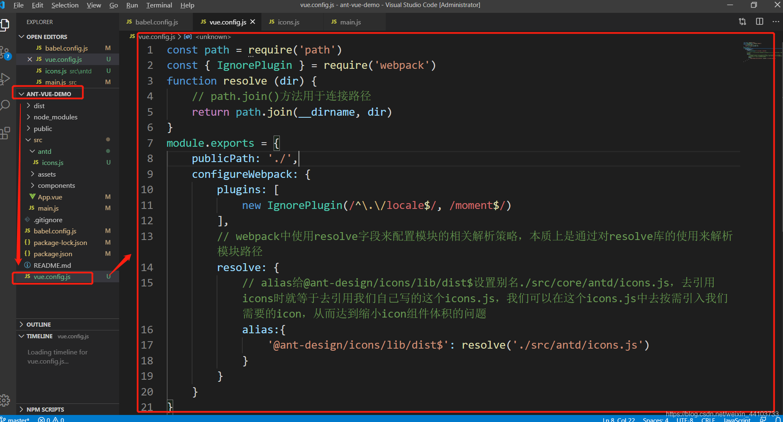Image resolution: width=783 pixels, height=422 pixels.
Task: Click the Ln 8, Col 22 cursor position
Action: 619,419
